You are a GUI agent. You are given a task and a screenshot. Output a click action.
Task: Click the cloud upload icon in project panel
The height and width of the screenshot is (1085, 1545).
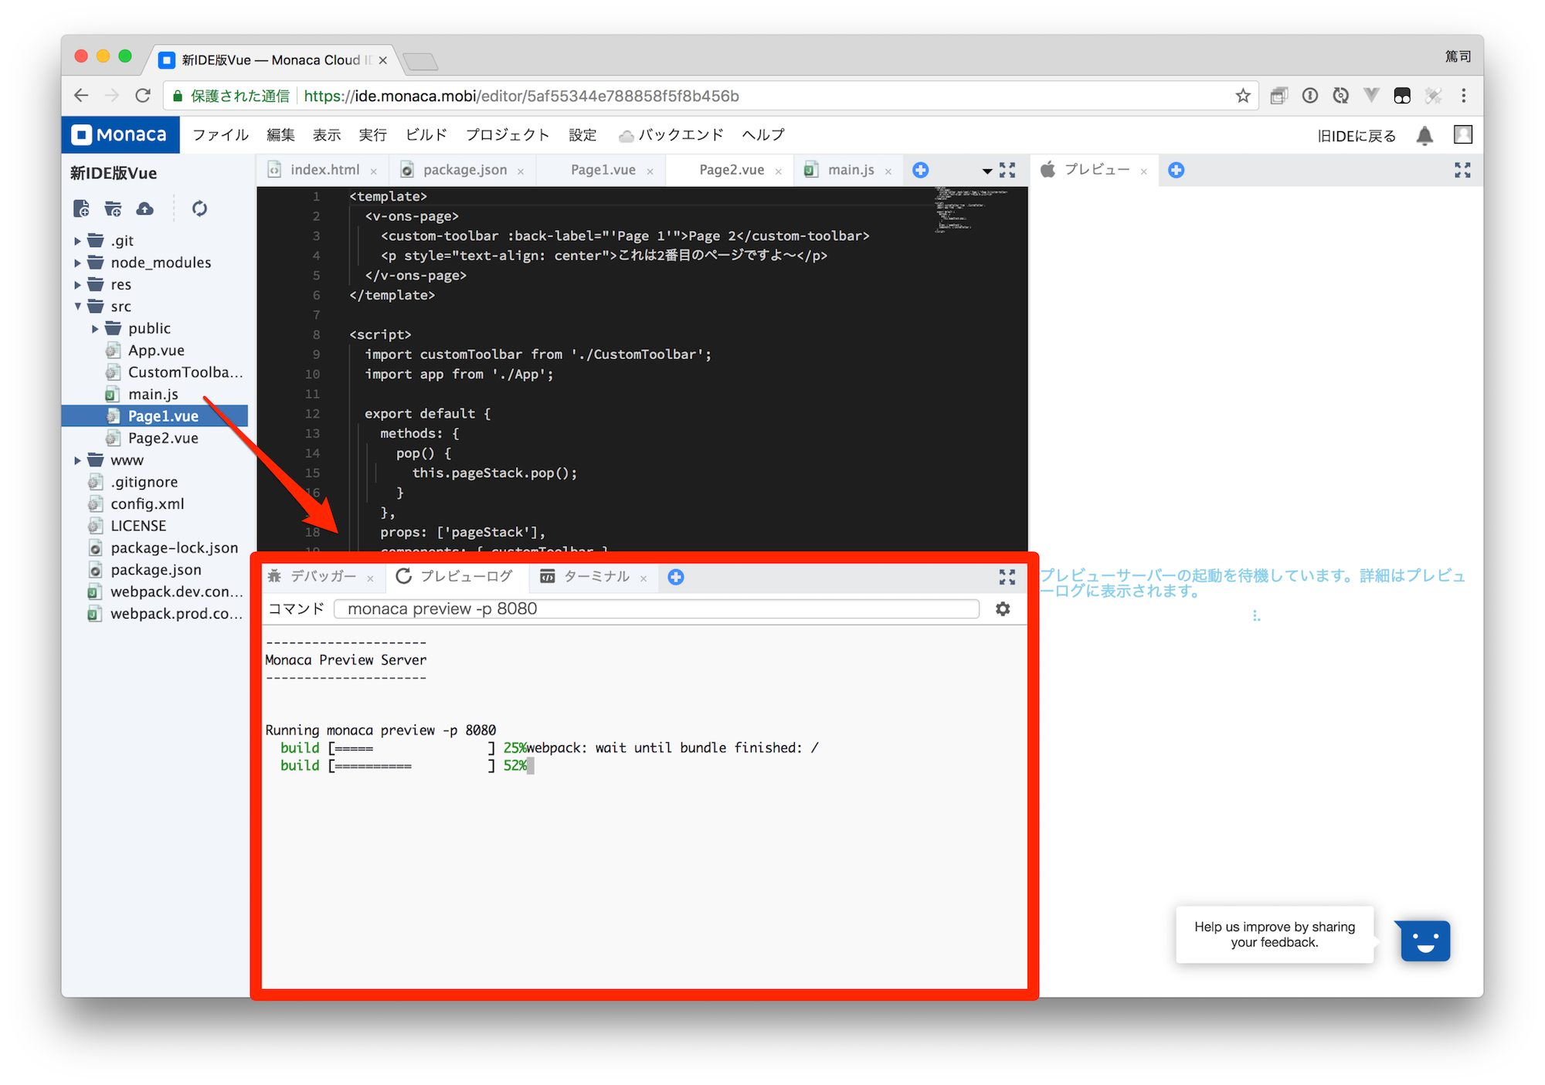tap(144, 209)
